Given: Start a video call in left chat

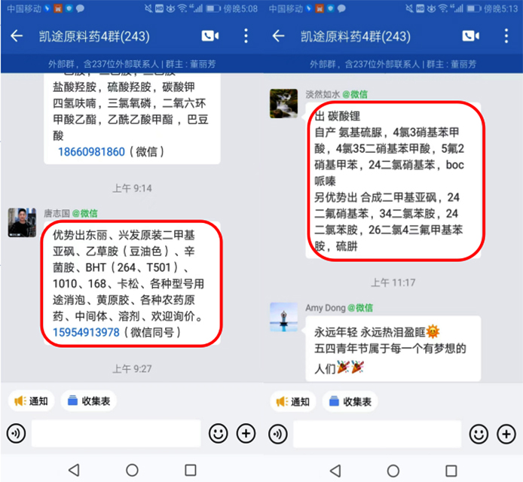Looking at the screenshot, I should pyautogui.click(x=210, y=35).
